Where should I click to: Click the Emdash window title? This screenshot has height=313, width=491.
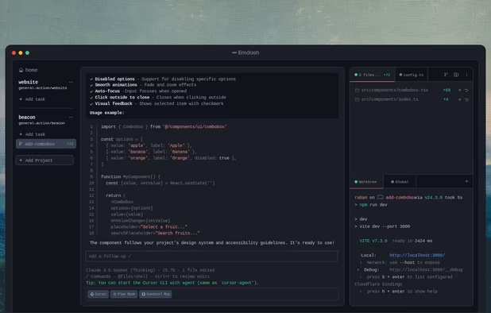pyautogui.click(x=246, y=52)
